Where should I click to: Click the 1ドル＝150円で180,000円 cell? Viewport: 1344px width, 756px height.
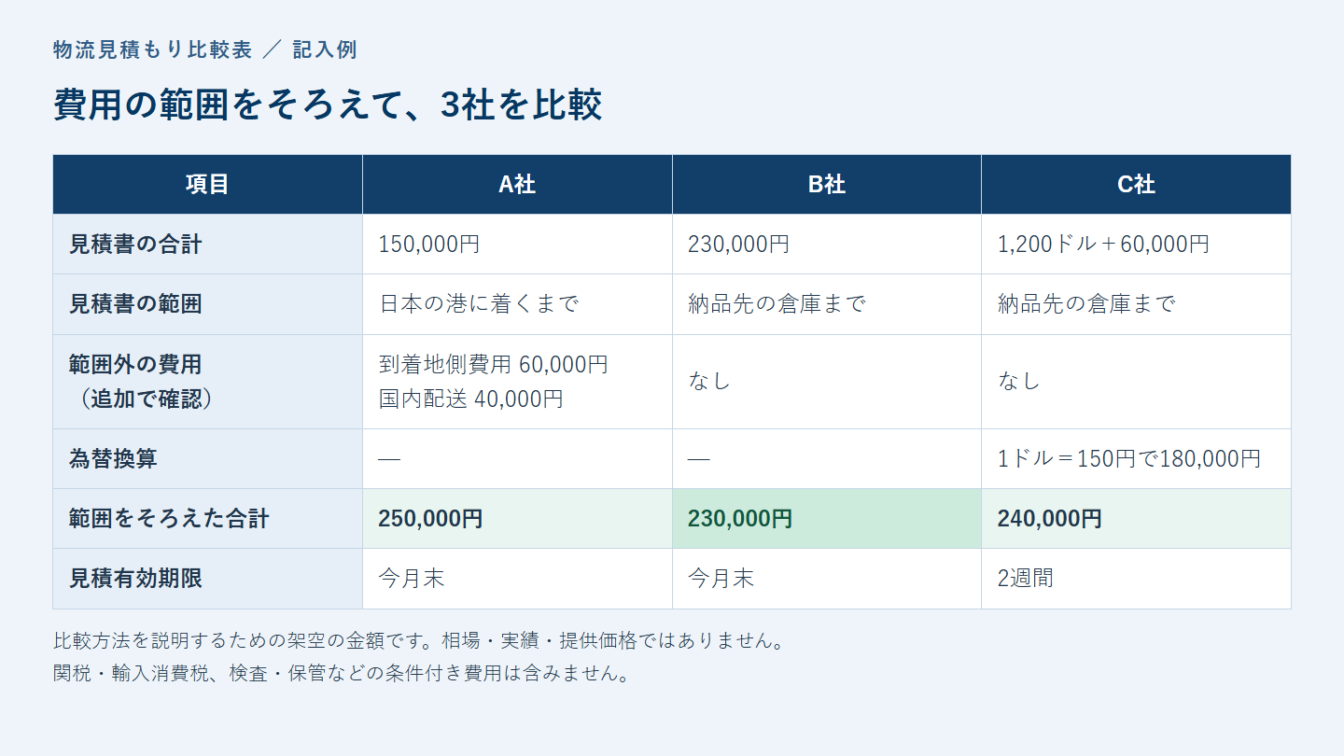click(x=1136, y=459)
